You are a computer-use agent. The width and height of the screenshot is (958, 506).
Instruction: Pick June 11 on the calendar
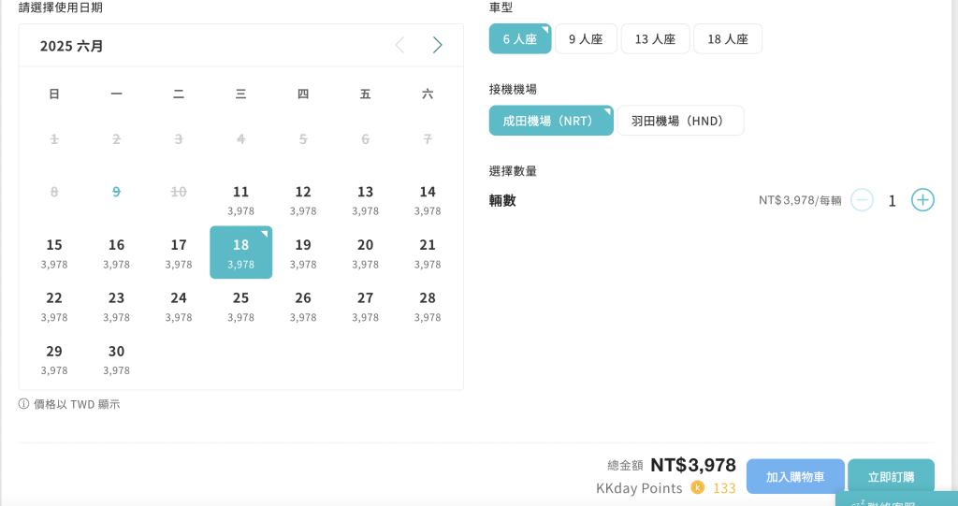240,200
